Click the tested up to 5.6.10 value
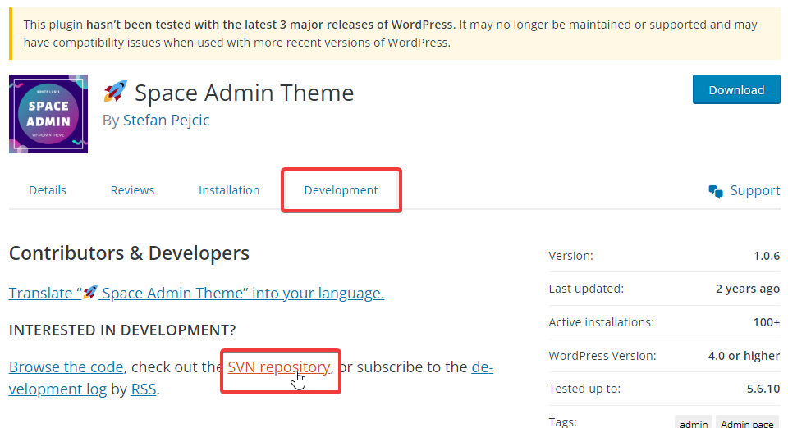Viewport: 788px width, 428px height. 763,389
